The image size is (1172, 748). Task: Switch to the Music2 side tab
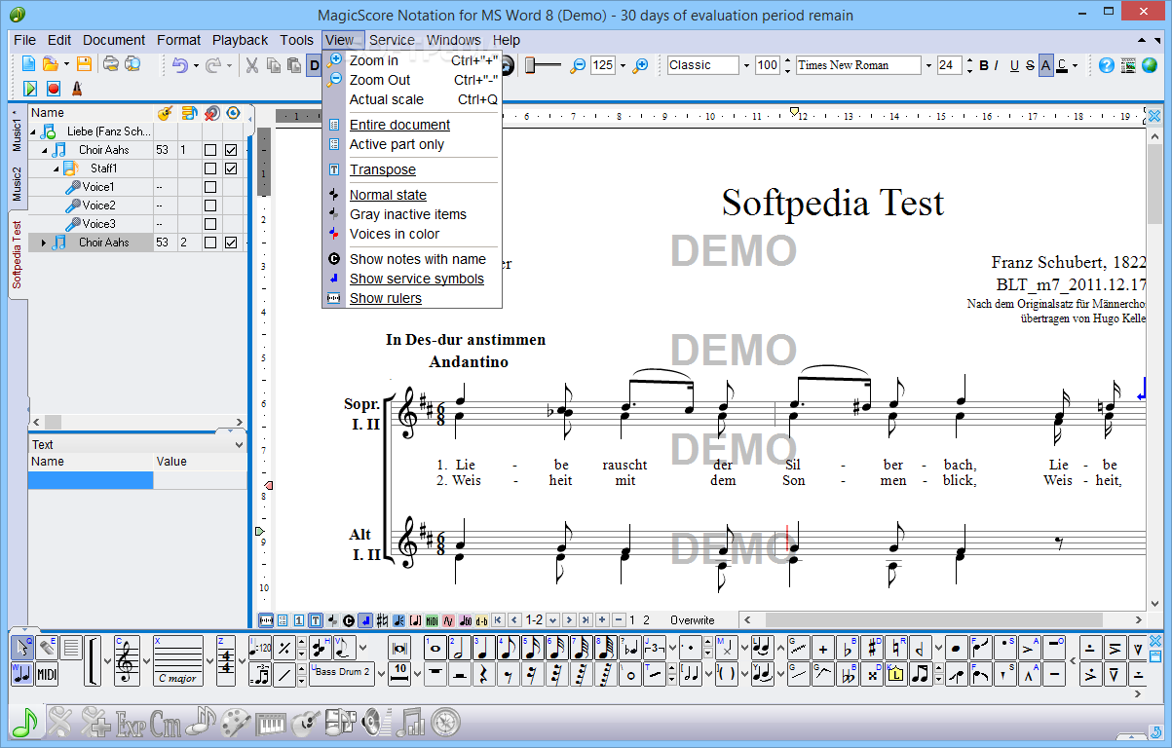click(18, 184)
